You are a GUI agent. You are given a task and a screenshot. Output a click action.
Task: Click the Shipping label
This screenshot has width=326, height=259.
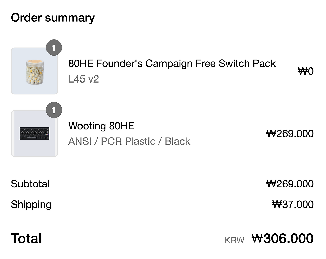31,205
